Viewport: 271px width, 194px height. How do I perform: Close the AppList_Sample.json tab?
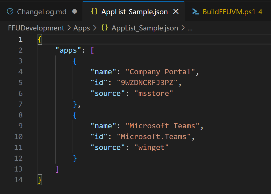[176, 12]
